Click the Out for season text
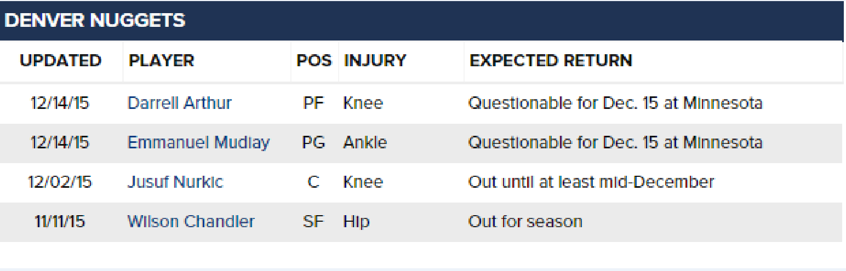 pyautogui.click(x=525, y=222)
